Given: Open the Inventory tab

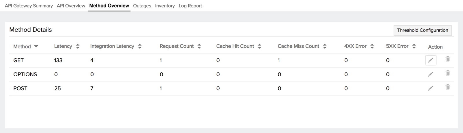Looking at the screenshot, I should tap(165, 6).
